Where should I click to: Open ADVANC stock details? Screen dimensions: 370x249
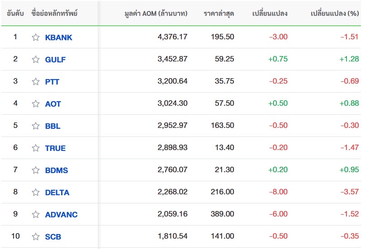pyautogui.click(x=61, y=215)
